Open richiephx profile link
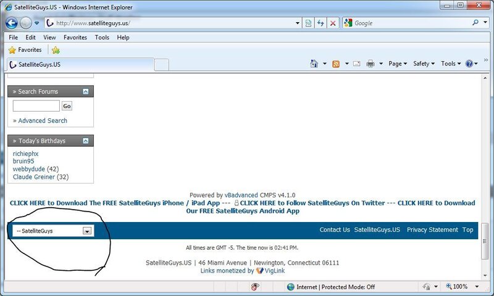This screenshot has width=494, height=296. pos(25,154)
